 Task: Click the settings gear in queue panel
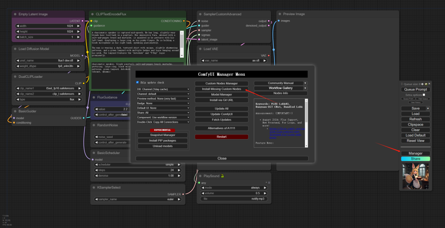(x=423, y=84)
